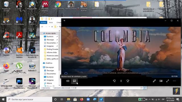
Task: Select Documentos under Este equipo
Action: point(51,74)
